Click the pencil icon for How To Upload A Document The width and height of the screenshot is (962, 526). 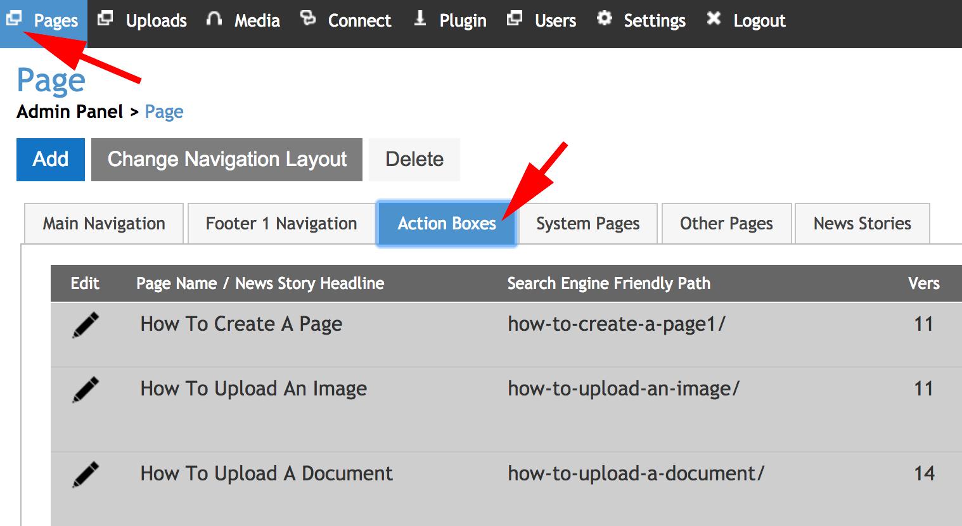tap(86, 475)
